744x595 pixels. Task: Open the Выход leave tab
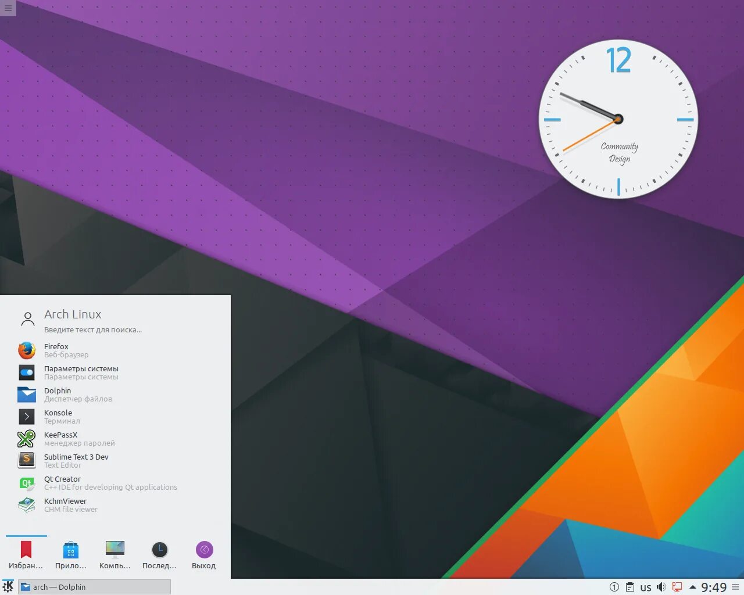click(204, 555)
